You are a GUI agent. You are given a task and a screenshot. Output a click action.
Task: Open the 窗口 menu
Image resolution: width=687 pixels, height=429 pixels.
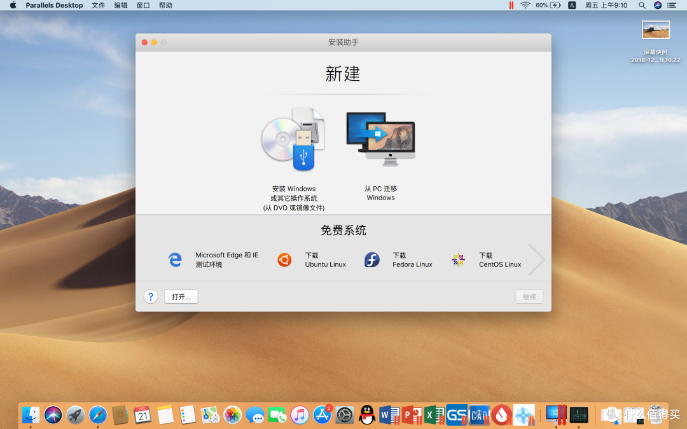[x=143, y=5]
